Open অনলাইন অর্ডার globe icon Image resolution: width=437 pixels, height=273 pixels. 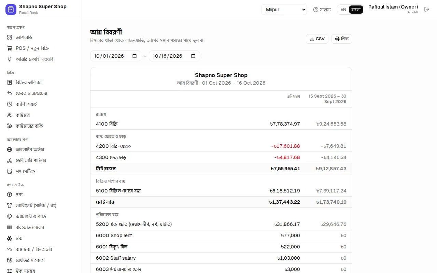[10, 149]
